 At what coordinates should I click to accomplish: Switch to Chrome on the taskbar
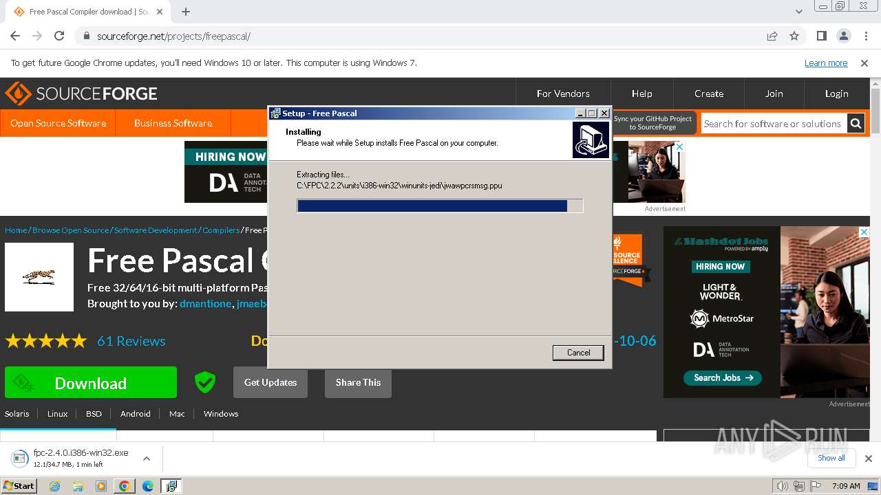pyautogui.click(x=124, y=486)
